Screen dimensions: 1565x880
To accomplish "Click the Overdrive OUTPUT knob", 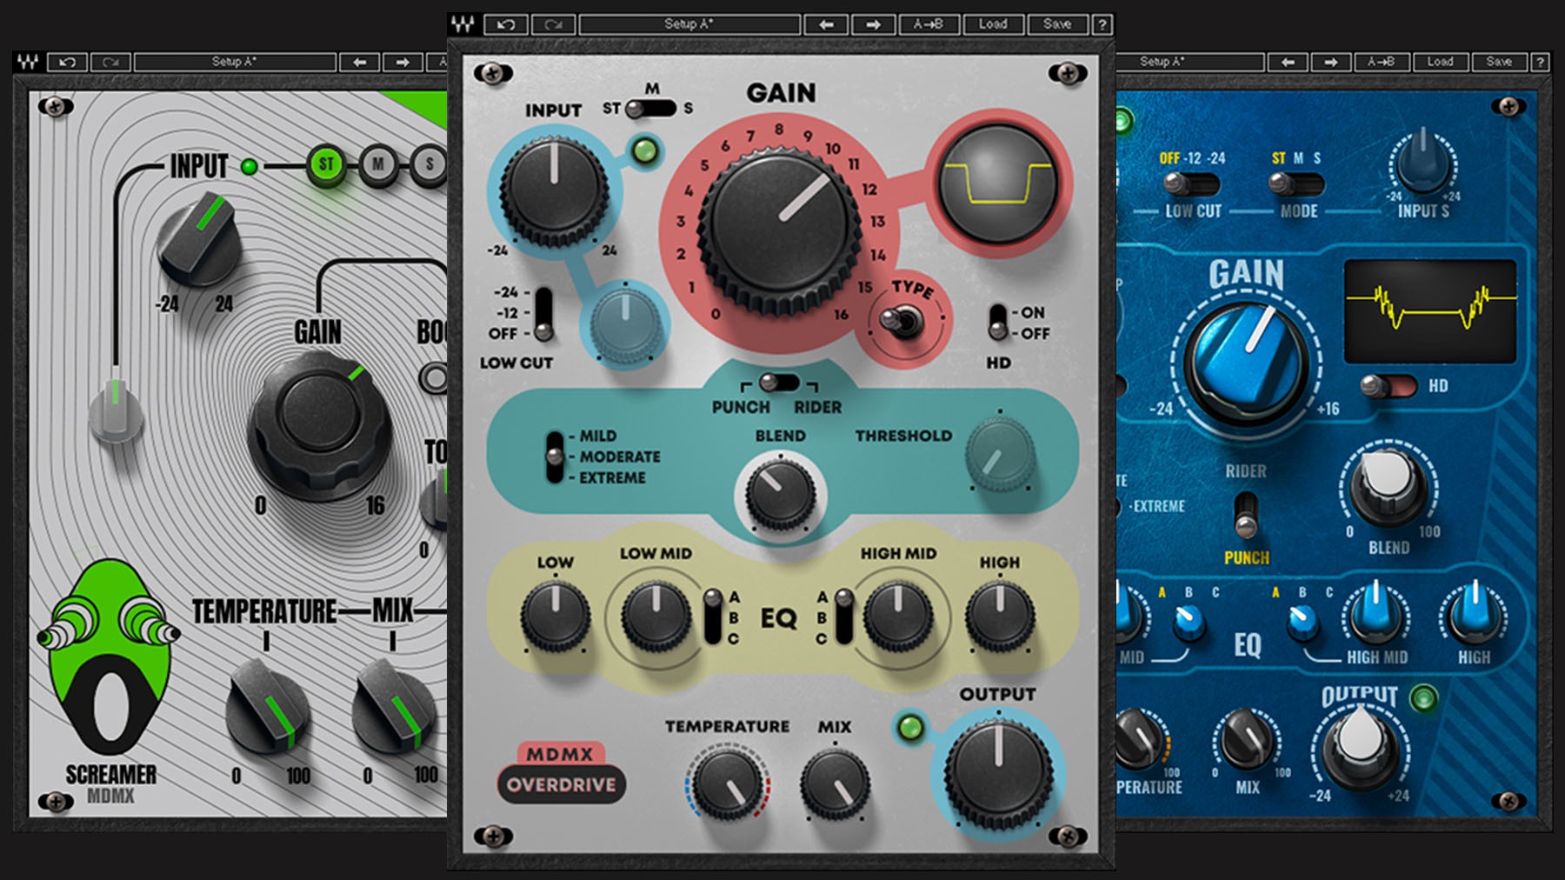I will [998, 772].
